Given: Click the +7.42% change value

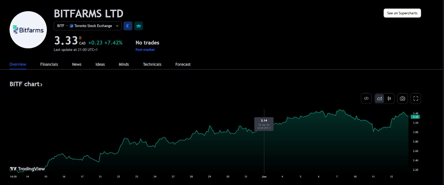Looking at the screenshot, I should pyautogui.click(x=113, y=43).
